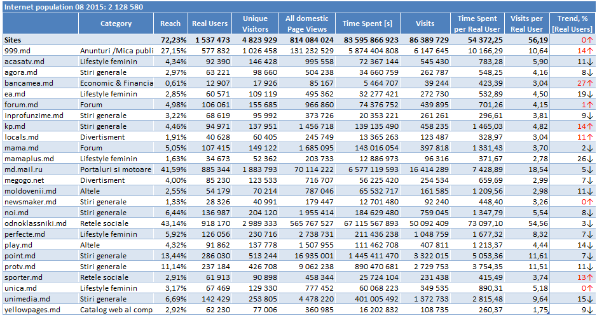597x318 pixels.
Task: Select the point.md site cell
Action: tap(40, 256)
